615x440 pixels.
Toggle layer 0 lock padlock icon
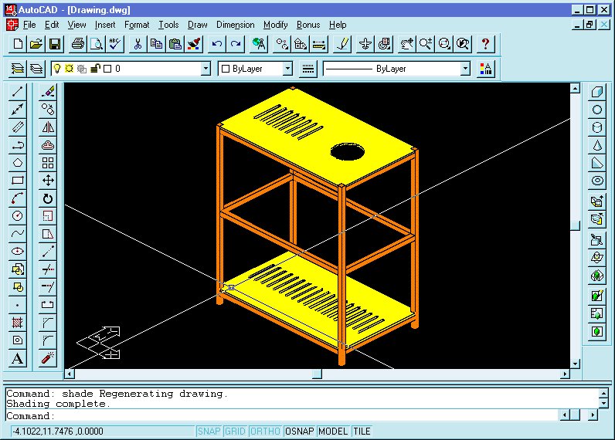95,69
